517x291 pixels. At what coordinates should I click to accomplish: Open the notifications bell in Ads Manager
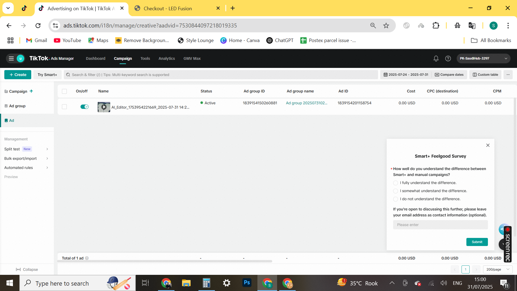[x=436, y=58]
